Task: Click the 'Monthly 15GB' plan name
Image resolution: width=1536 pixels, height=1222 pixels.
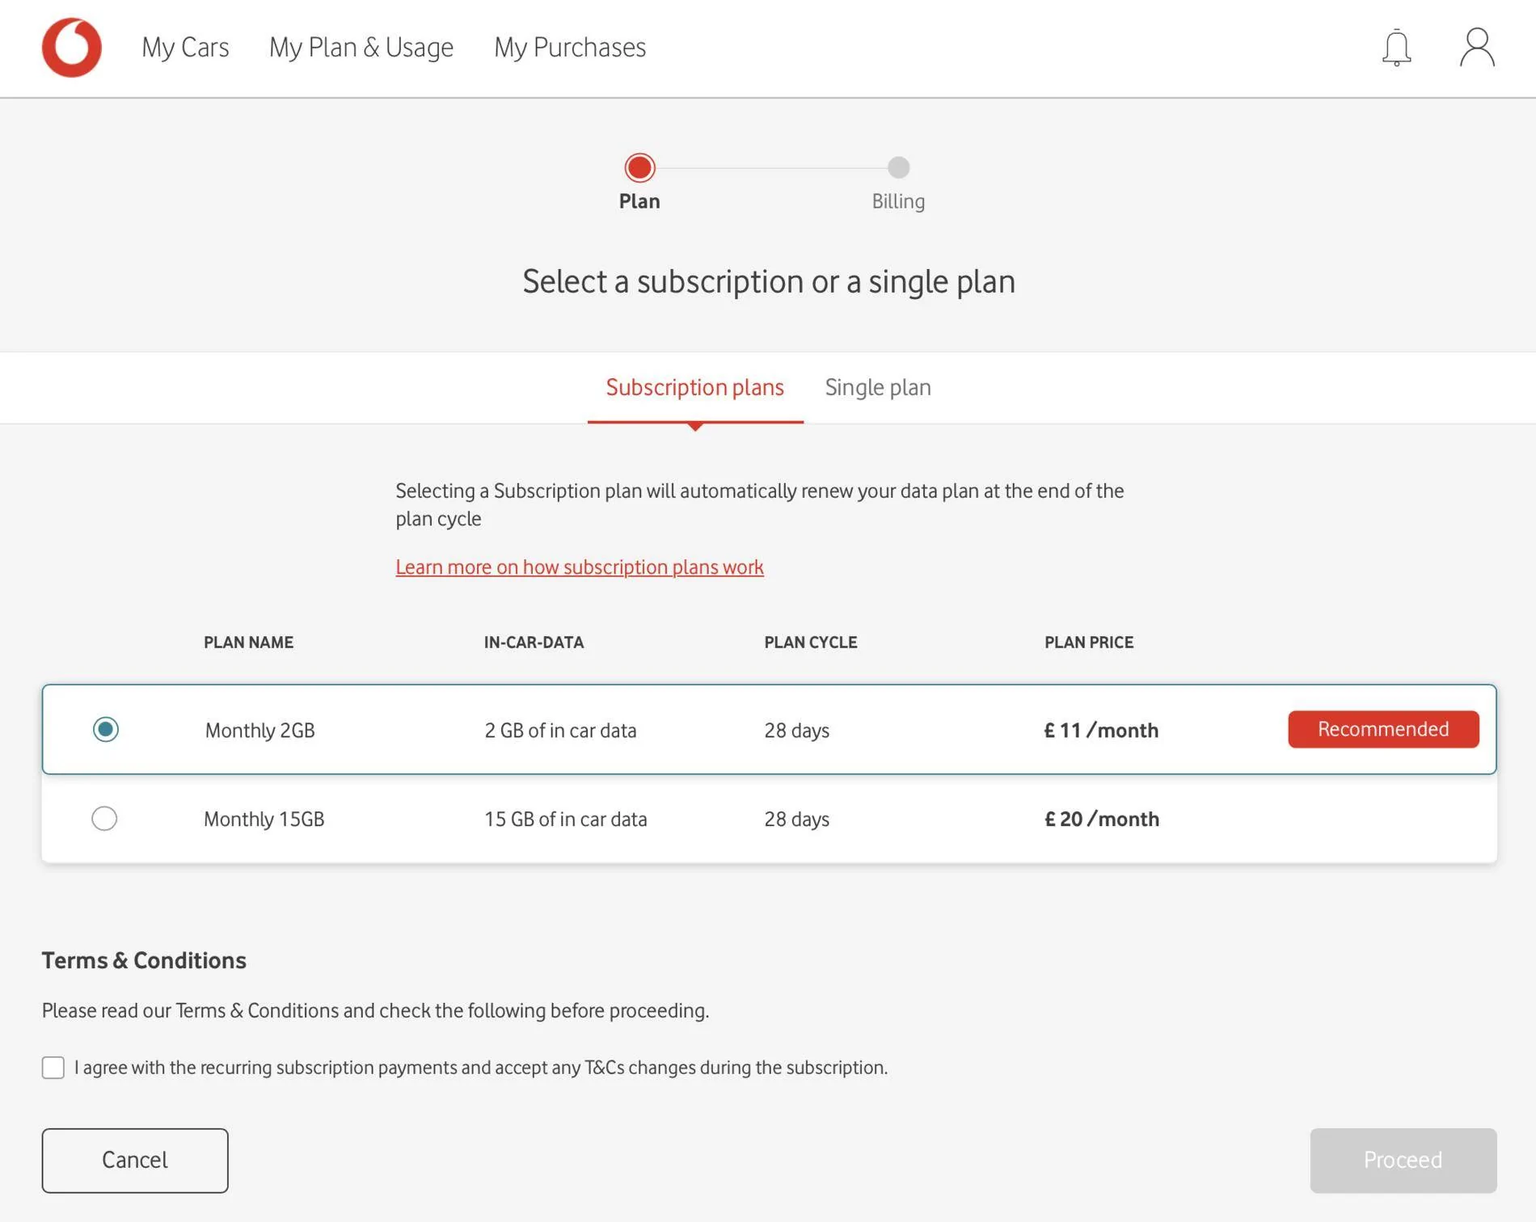Action: [264, 820]
